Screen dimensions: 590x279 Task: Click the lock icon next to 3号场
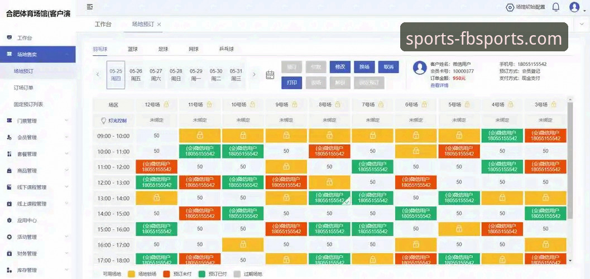(x=554, y=104)
